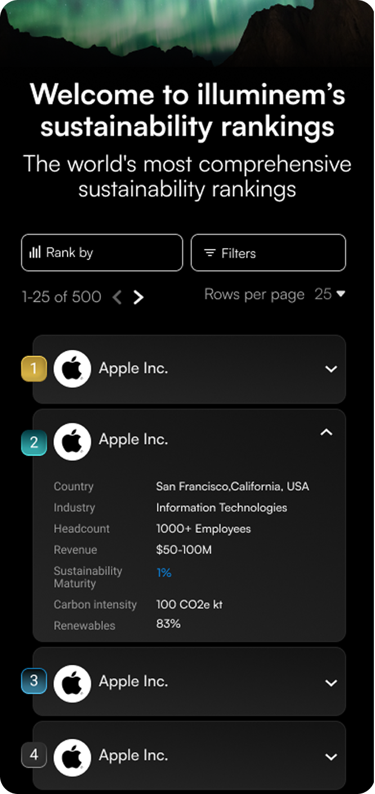Click the 1% Sustainability Maturity value
Viewport: 375px width, 794px height.
coord(164,573)
